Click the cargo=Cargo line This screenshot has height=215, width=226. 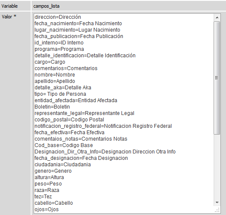tap(50, 62)
